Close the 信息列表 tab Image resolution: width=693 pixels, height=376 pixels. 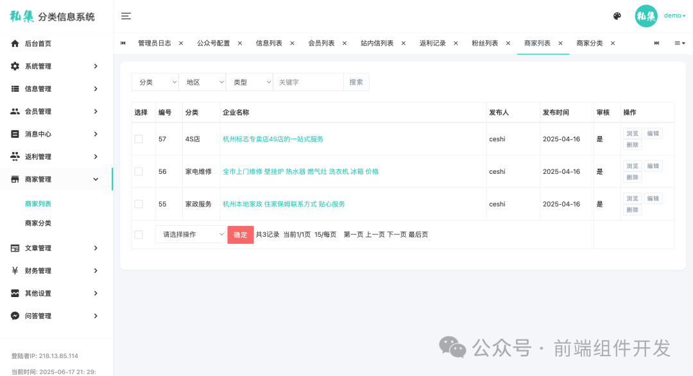292,43
